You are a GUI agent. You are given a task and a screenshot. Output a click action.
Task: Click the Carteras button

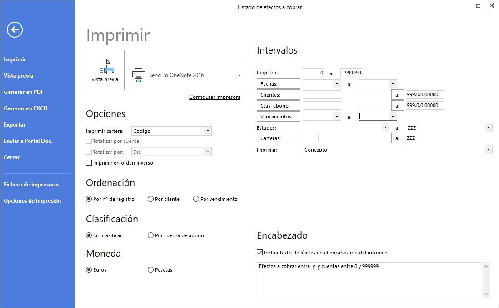coord(278,138)
